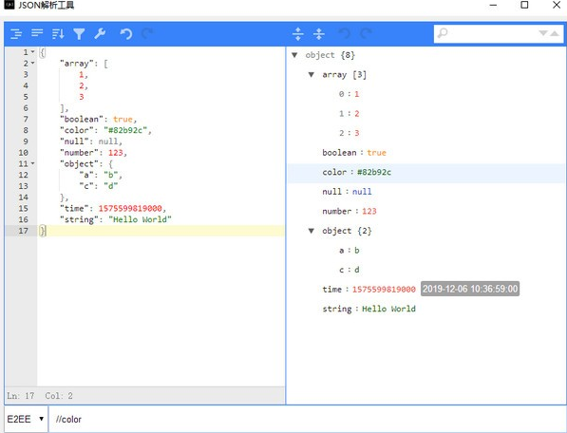Open the E2EE dropdown selector
This screenshot has width=567, height=433.
26,420
